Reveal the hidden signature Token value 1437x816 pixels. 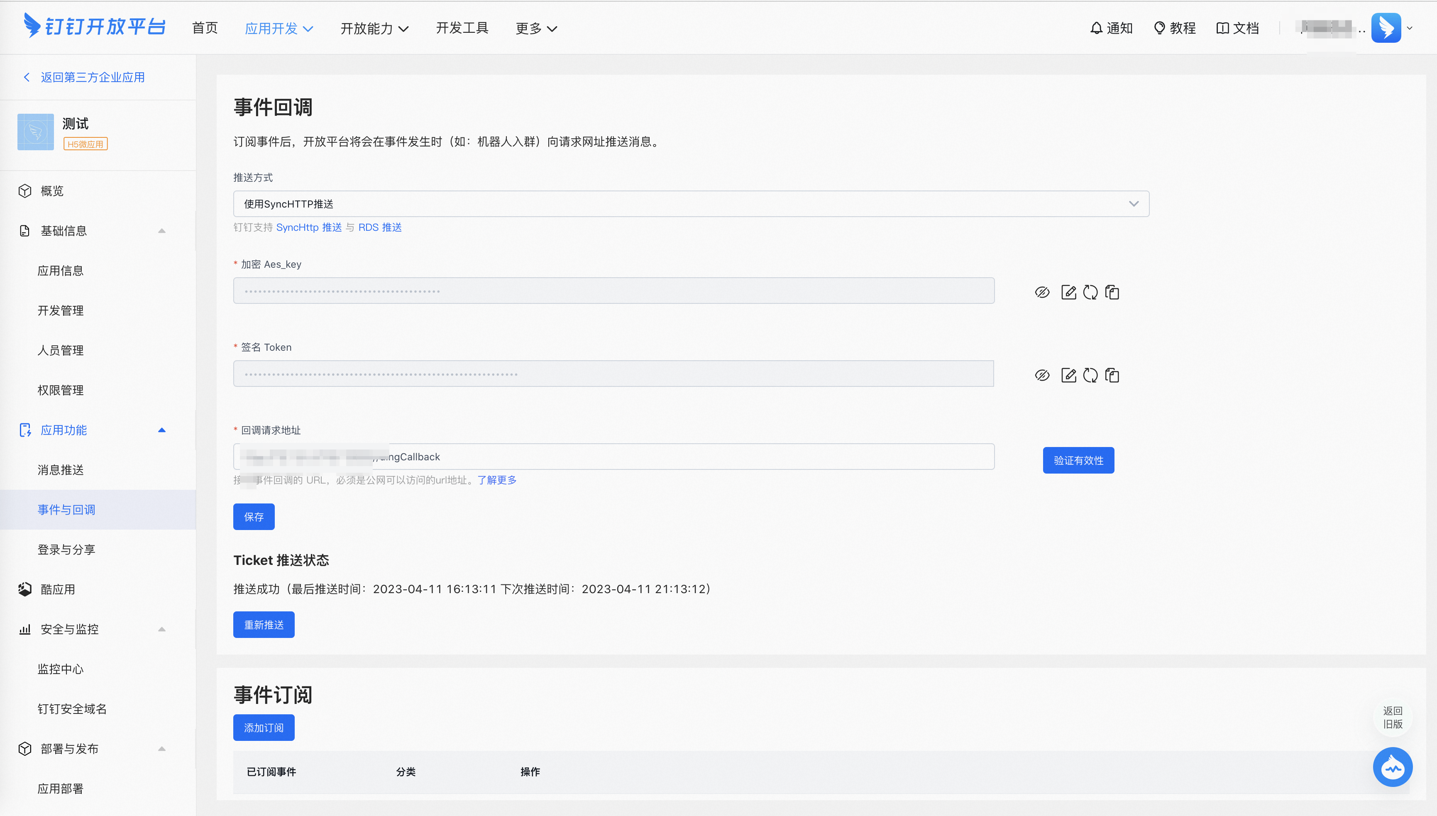(x=1042, y=376)
